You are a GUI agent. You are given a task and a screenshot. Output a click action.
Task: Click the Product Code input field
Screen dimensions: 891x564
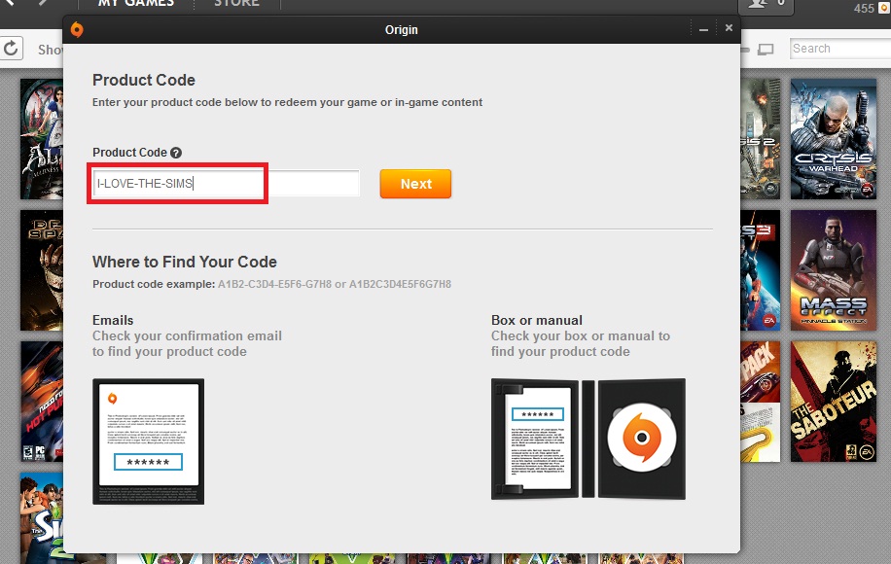coord(227,183)
